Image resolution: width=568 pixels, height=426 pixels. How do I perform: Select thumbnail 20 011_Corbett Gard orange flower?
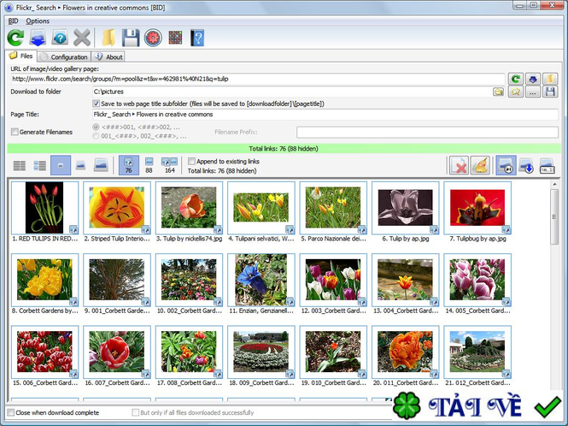tap(406, 352)
